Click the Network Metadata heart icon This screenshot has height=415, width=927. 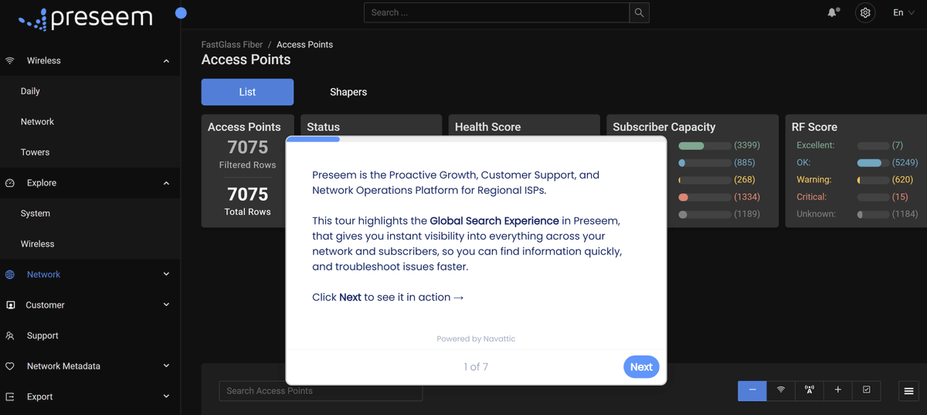(x=10, y=366)
